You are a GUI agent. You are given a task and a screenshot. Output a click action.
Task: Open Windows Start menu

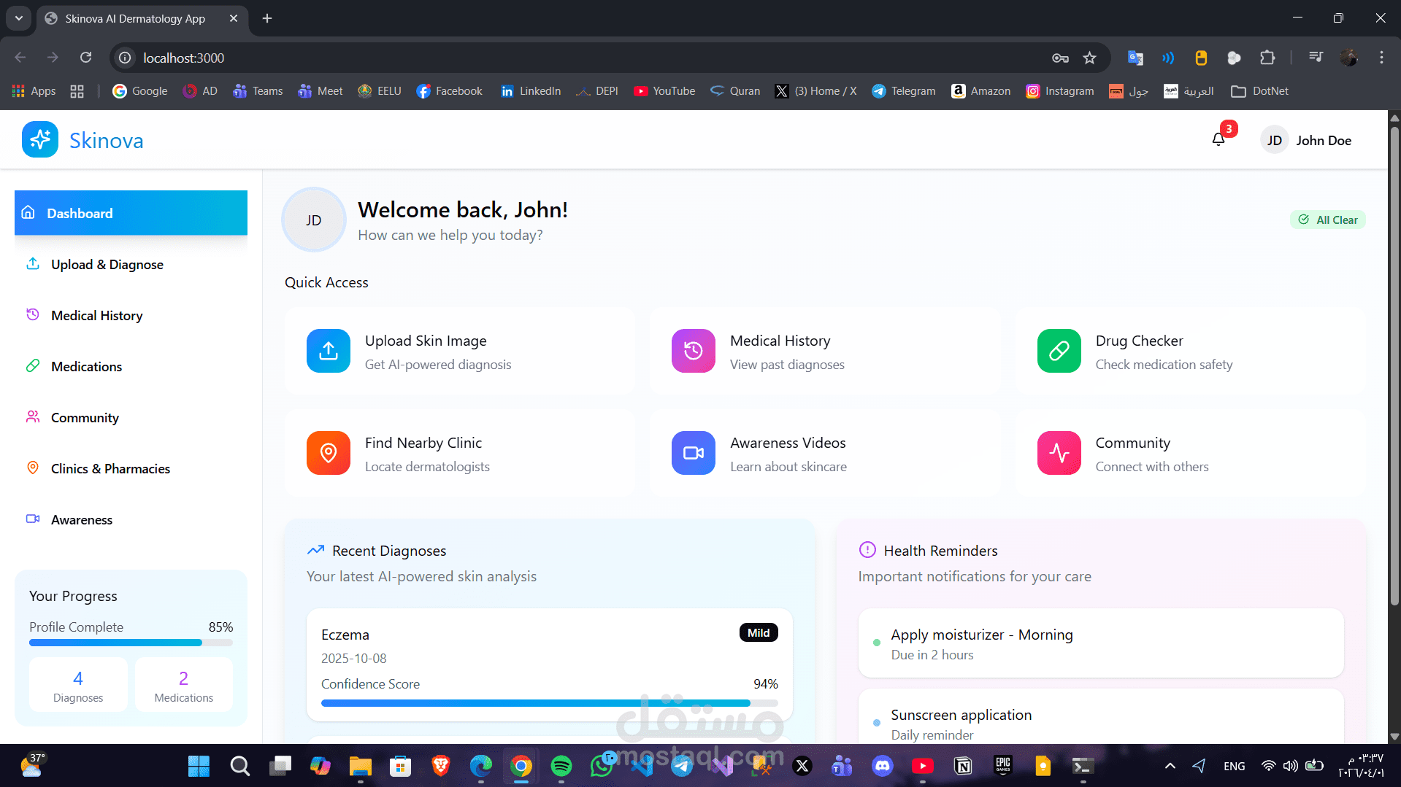tap(199, 766)
